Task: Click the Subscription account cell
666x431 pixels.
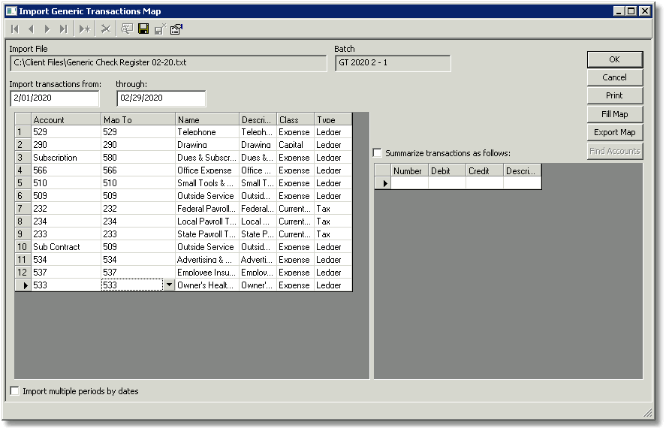Action: 66,158
